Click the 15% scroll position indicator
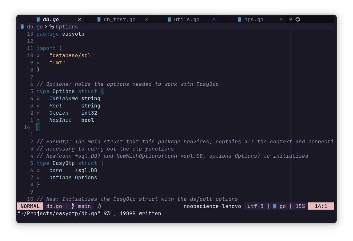This screenshot has height=241, width=353. tap(300, 206)
